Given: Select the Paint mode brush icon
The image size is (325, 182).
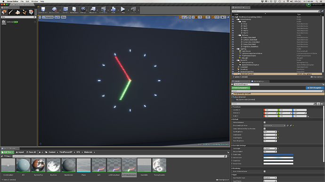Looking at the screenshot, I should 11,12.
